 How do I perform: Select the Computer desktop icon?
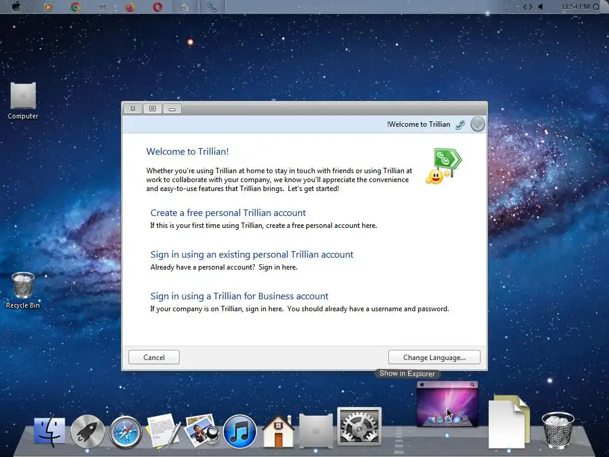23,100
